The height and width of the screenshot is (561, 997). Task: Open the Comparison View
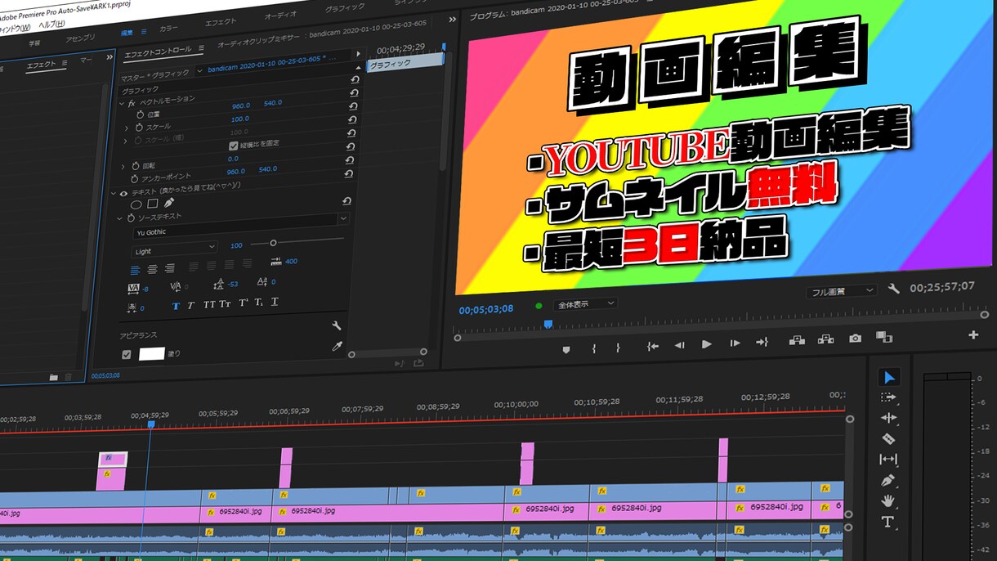click(883, 336)
